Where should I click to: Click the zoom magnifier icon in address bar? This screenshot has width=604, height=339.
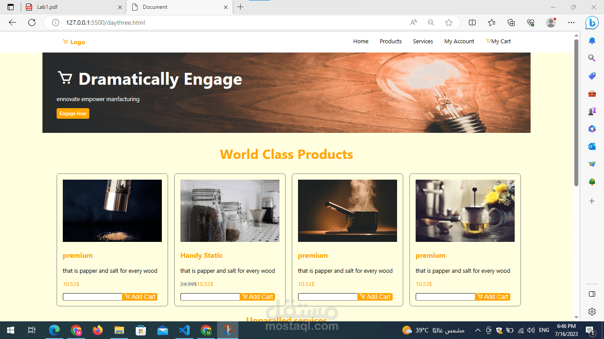pos(431,23)
